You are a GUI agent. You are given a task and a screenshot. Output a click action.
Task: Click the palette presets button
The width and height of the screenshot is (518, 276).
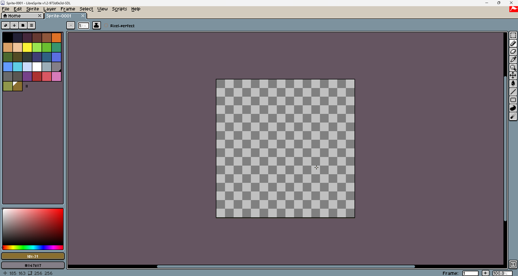[x=22, y=25]
